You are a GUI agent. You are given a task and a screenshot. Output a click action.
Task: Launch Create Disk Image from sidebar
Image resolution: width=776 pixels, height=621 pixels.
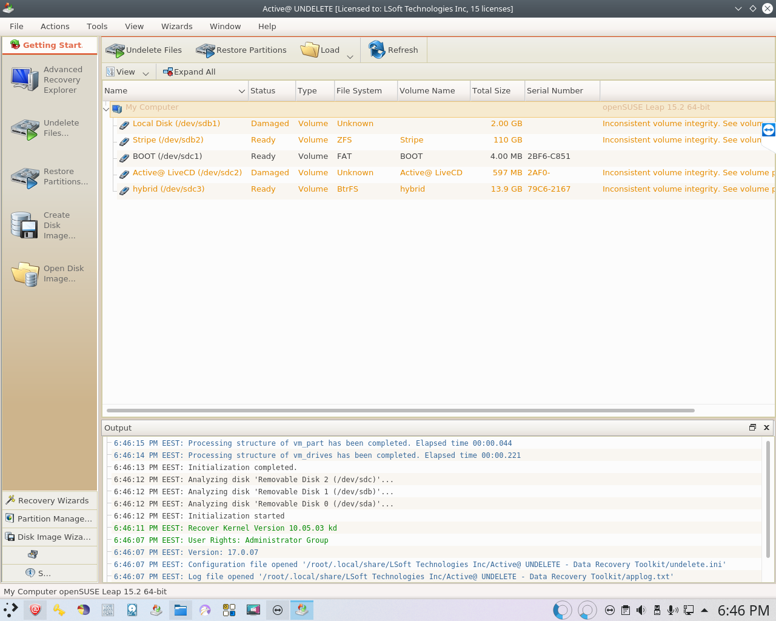click(50, 225)
